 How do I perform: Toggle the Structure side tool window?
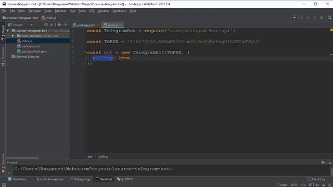3,57
